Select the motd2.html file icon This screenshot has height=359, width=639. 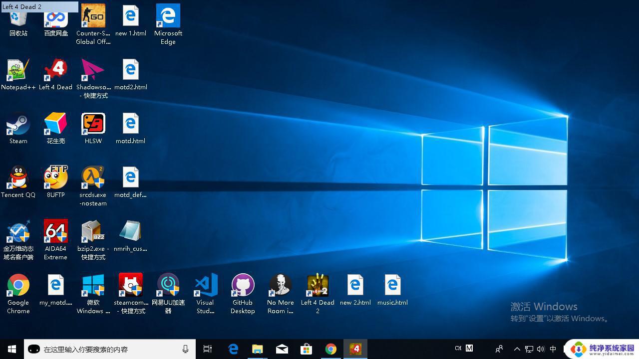point(131,74)
